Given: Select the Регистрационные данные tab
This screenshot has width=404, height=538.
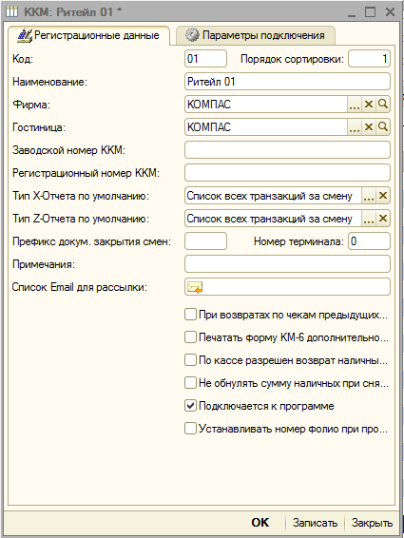Looking at the screenshot, I should tap(89, 35).
